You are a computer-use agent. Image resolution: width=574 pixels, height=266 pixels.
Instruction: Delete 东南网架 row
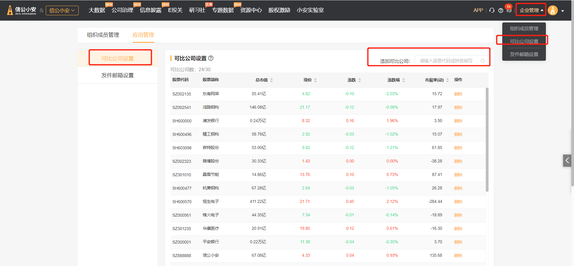(458, 94)
